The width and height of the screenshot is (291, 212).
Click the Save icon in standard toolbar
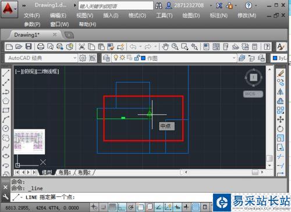pyautogui.click(x=29, y=47)
